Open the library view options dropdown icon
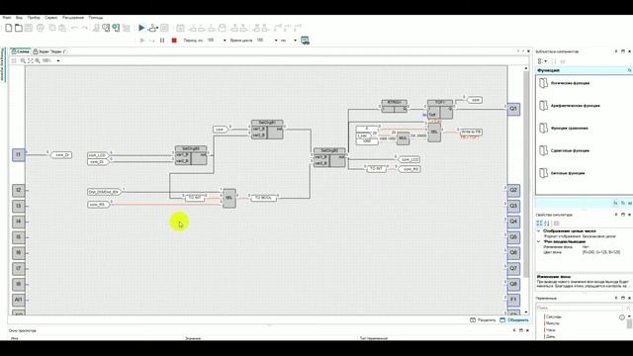Screen dimensions: 633x356 coord(542,61)
